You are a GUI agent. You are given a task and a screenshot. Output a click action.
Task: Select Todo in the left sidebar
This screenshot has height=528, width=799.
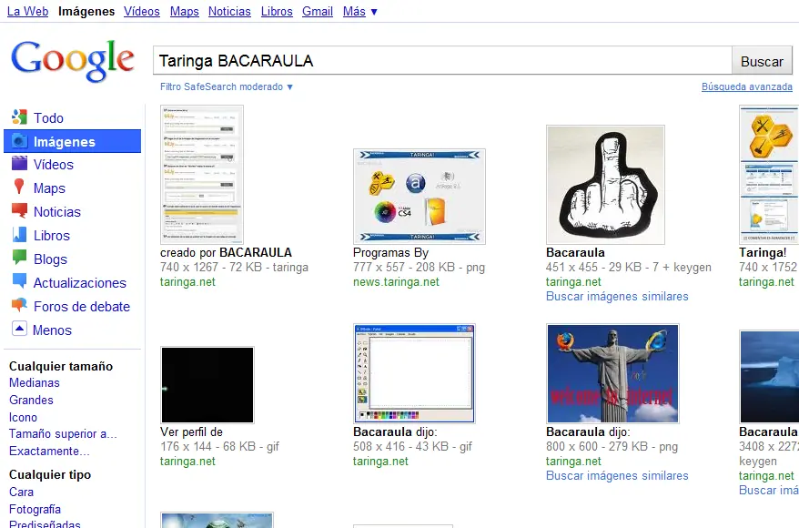pos(48,118)
